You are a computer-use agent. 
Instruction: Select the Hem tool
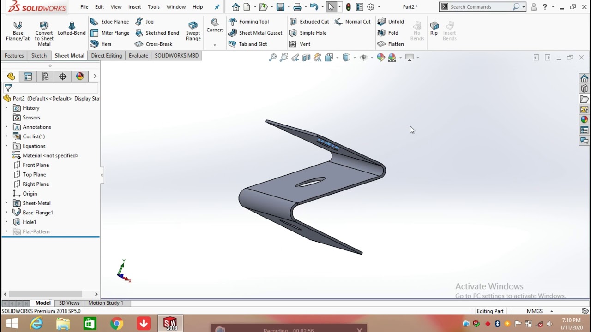point(101,44)
